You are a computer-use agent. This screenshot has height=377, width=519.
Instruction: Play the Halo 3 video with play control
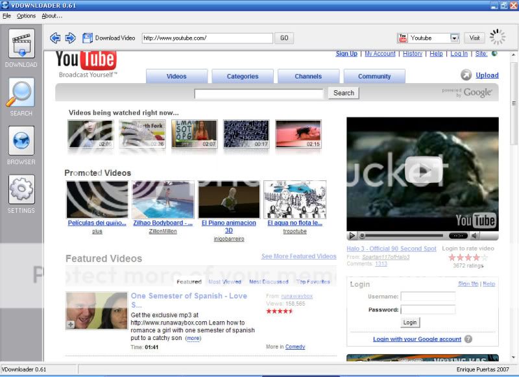[352, 236]
